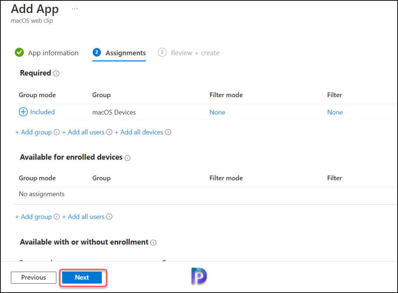398x293 pixels.
Task: Click the step 2 circle for Assignments
Action: point(97,52)
